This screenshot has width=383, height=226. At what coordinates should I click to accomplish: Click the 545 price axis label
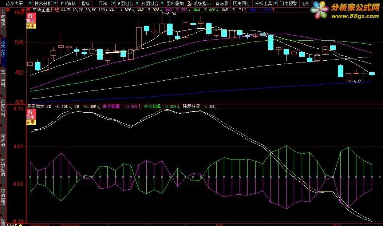click(19, 42)
